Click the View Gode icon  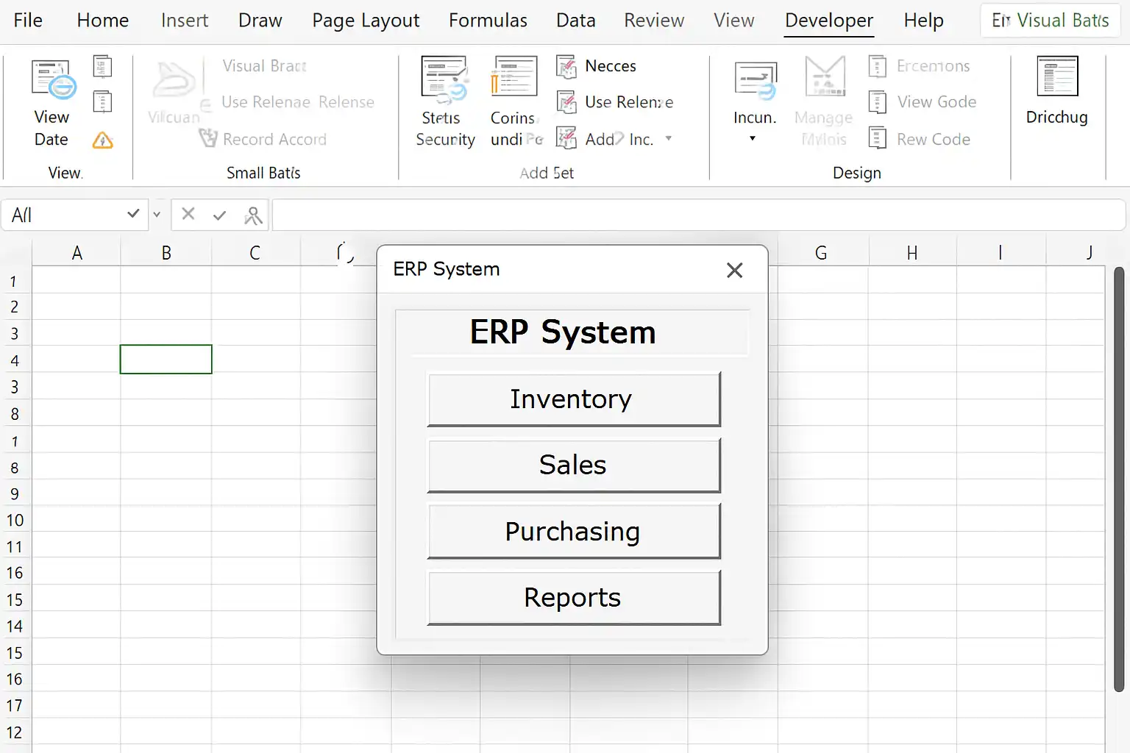coord(877,102)
